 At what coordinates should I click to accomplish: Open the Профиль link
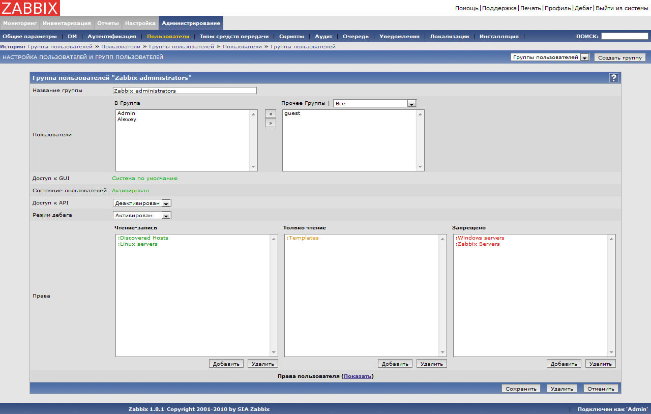point(558,8)
